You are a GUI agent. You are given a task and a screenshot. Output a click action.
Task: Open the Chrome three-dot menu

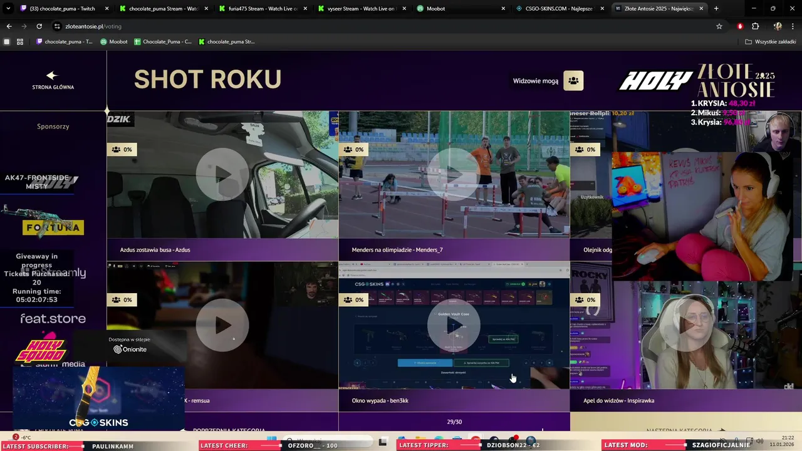(793, 26)
